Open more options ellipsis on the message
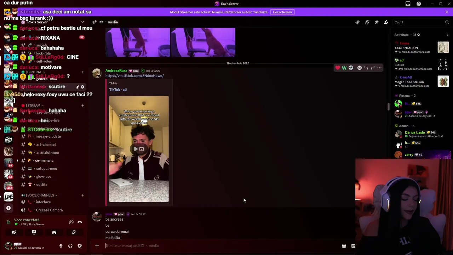Image resolution: width=453 pixels, height=255 pixels. [379, 68]
